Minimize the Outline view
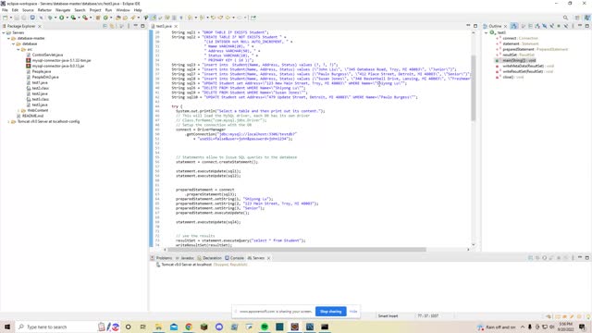The width and height of the screenshot is (592, 333). click(580, 26)
